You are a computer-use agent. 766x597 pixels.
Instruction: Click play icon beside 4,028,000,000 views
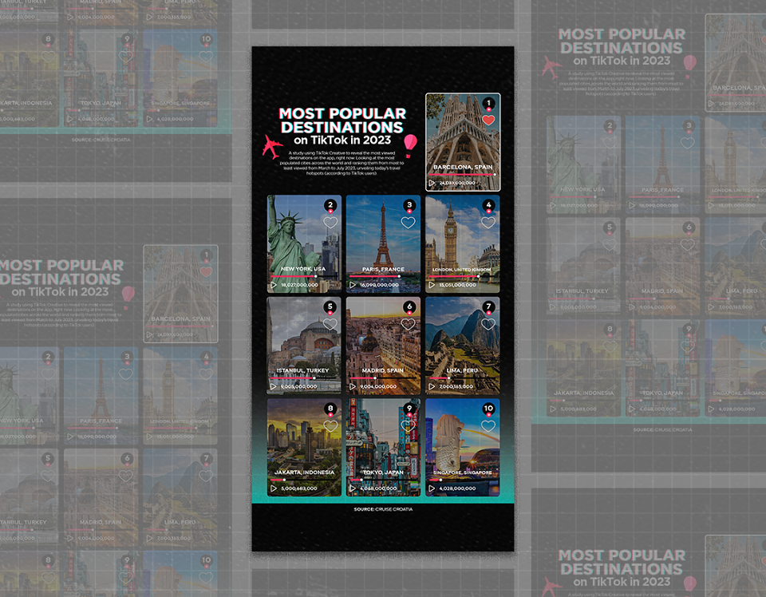click(432, 488)
